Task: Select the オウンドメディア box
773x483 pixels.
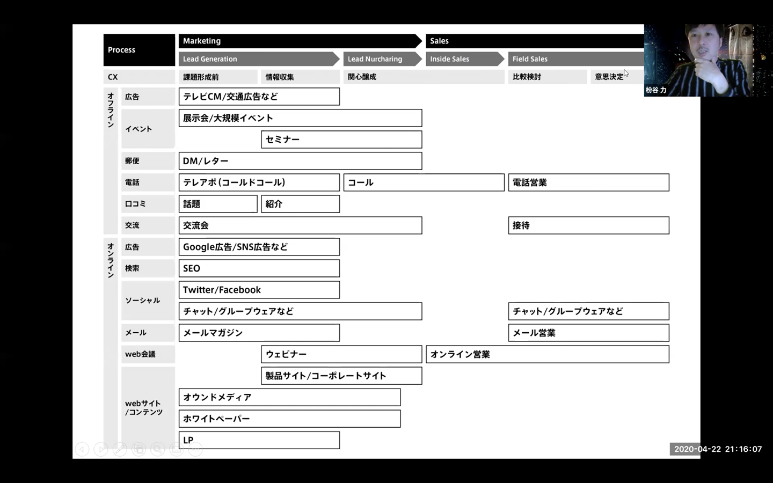Action: 290,397
